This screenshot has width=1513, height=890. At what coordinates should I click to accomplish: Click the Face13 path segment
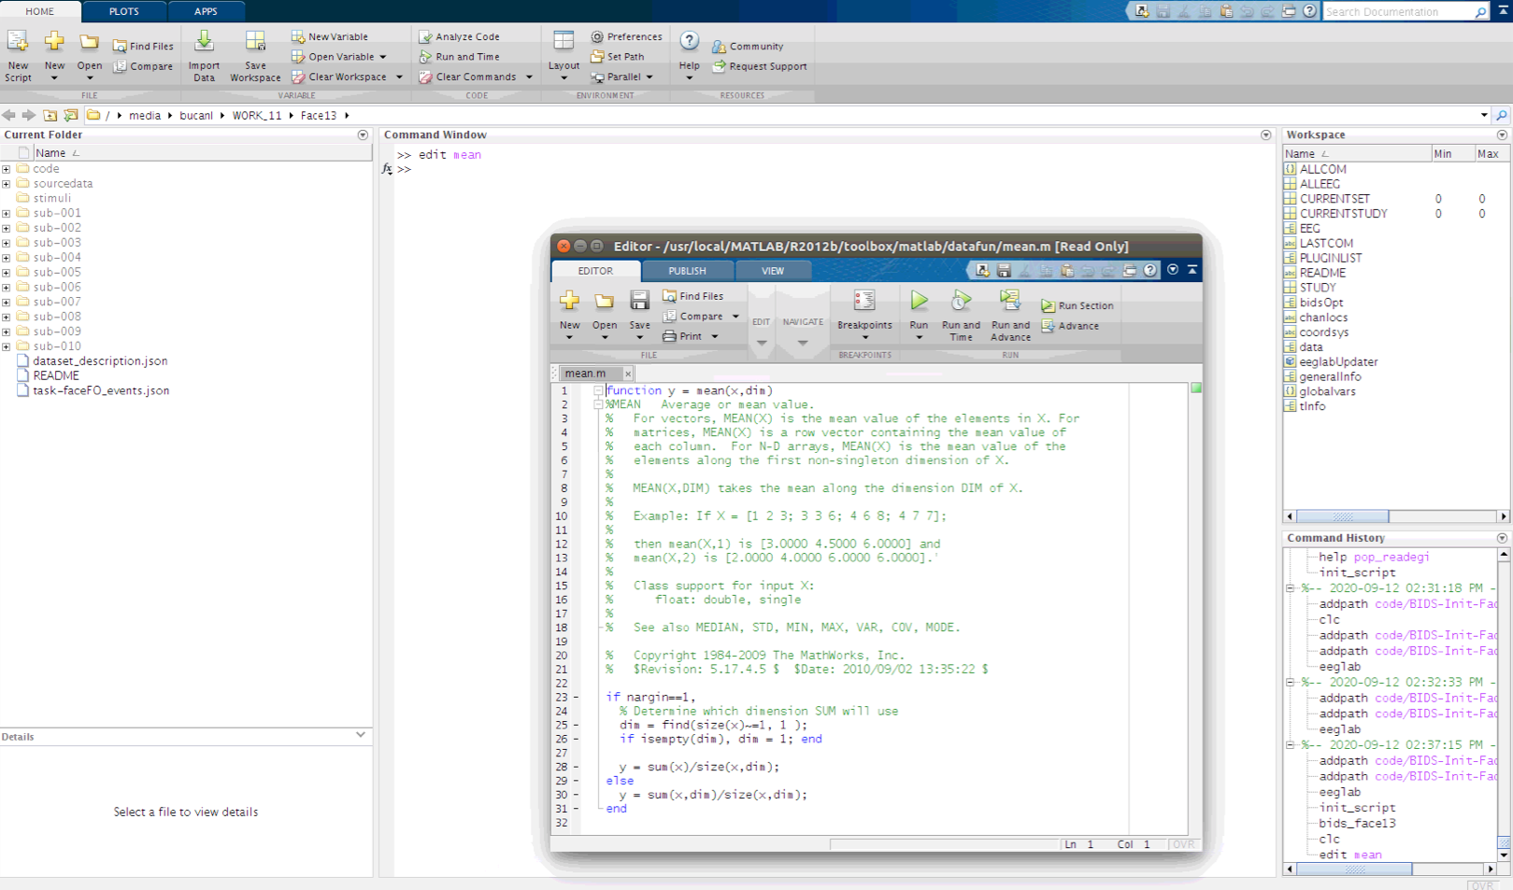click(x=318, y=116)
